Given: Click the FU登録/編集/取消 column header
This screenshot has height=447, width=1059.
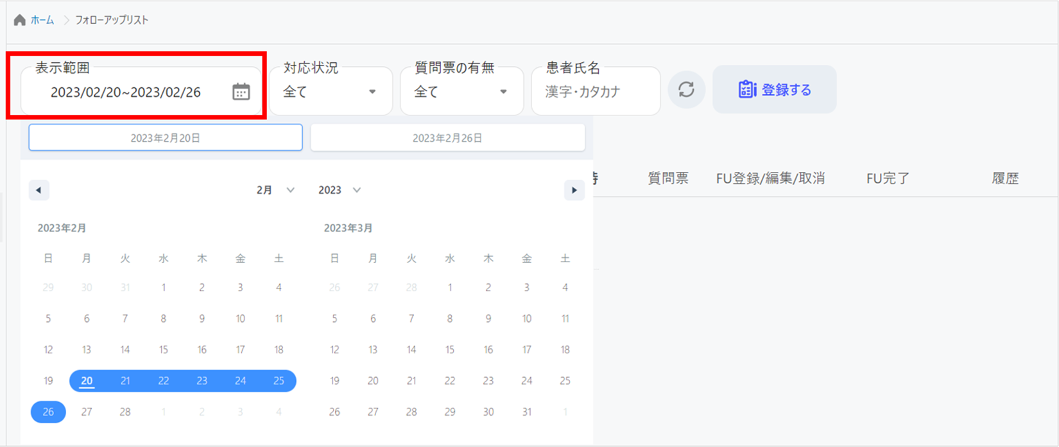Looking at the screenshot, I should pyautogui.click(x=770, y=178).
